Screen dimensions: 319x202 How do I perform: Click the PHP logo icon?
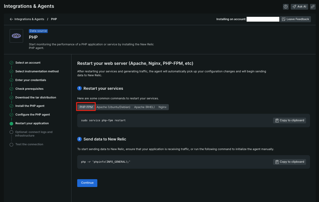tap(16, 36)
